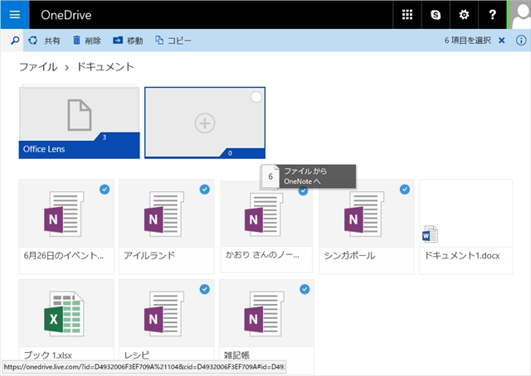This screenshot has width=531, height=376.
Task: Open the 6月26日のイベント OneNote icon
Action: pyautogui.click(x=64, y=214)
